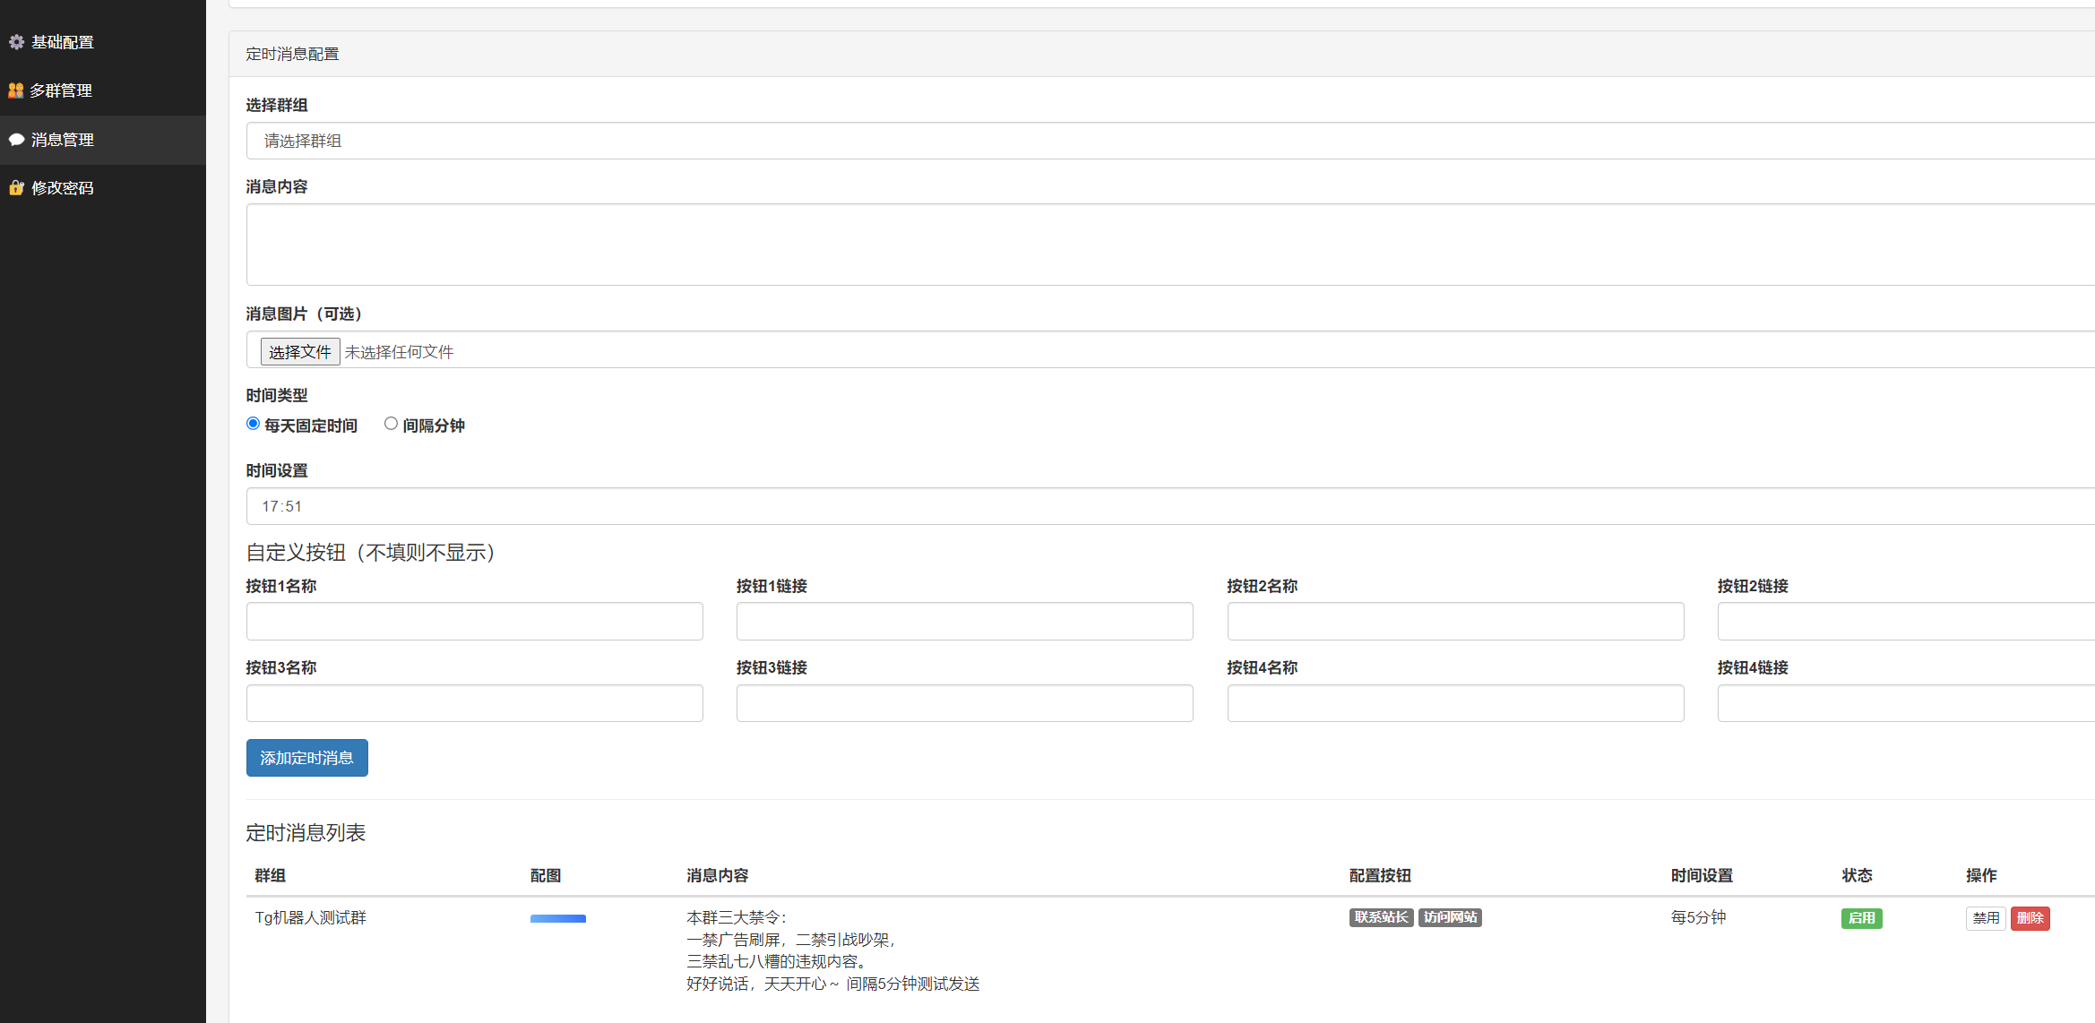Screen dimensions: 2095x1023
Task: Click the 添加定时消息 button
Action: point(306,758)
